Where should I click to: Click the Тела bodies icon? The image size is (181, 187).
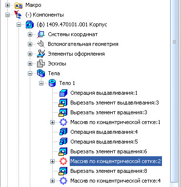(x=41, y=73)
